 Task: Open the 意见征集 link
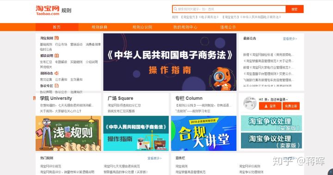point(46,79)
